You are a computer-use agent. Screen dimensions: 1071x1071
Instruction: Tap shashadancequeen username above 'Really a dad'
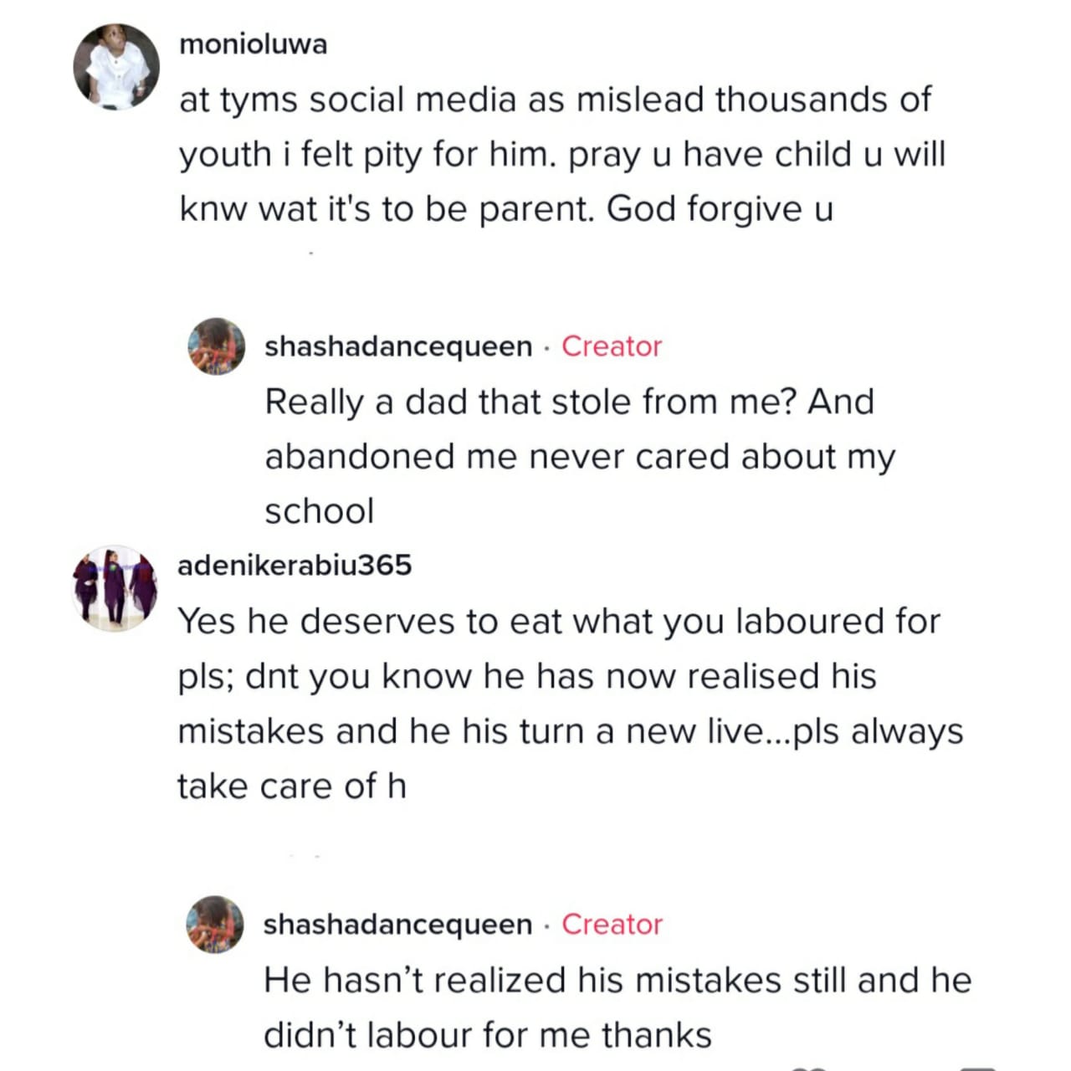tap(397, 346)
